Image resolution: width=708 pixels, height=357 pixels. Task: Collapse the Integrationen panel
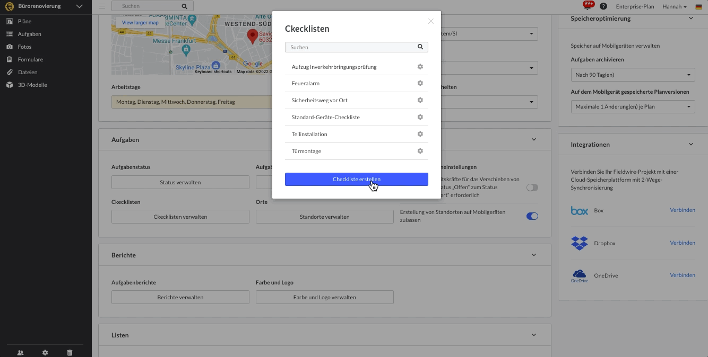(x=691, y=144)
